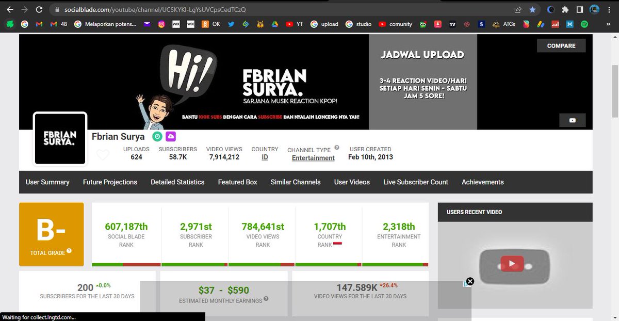Click the 2,971st subscriber rank
The image size is (619, 321).
point(196,227)
